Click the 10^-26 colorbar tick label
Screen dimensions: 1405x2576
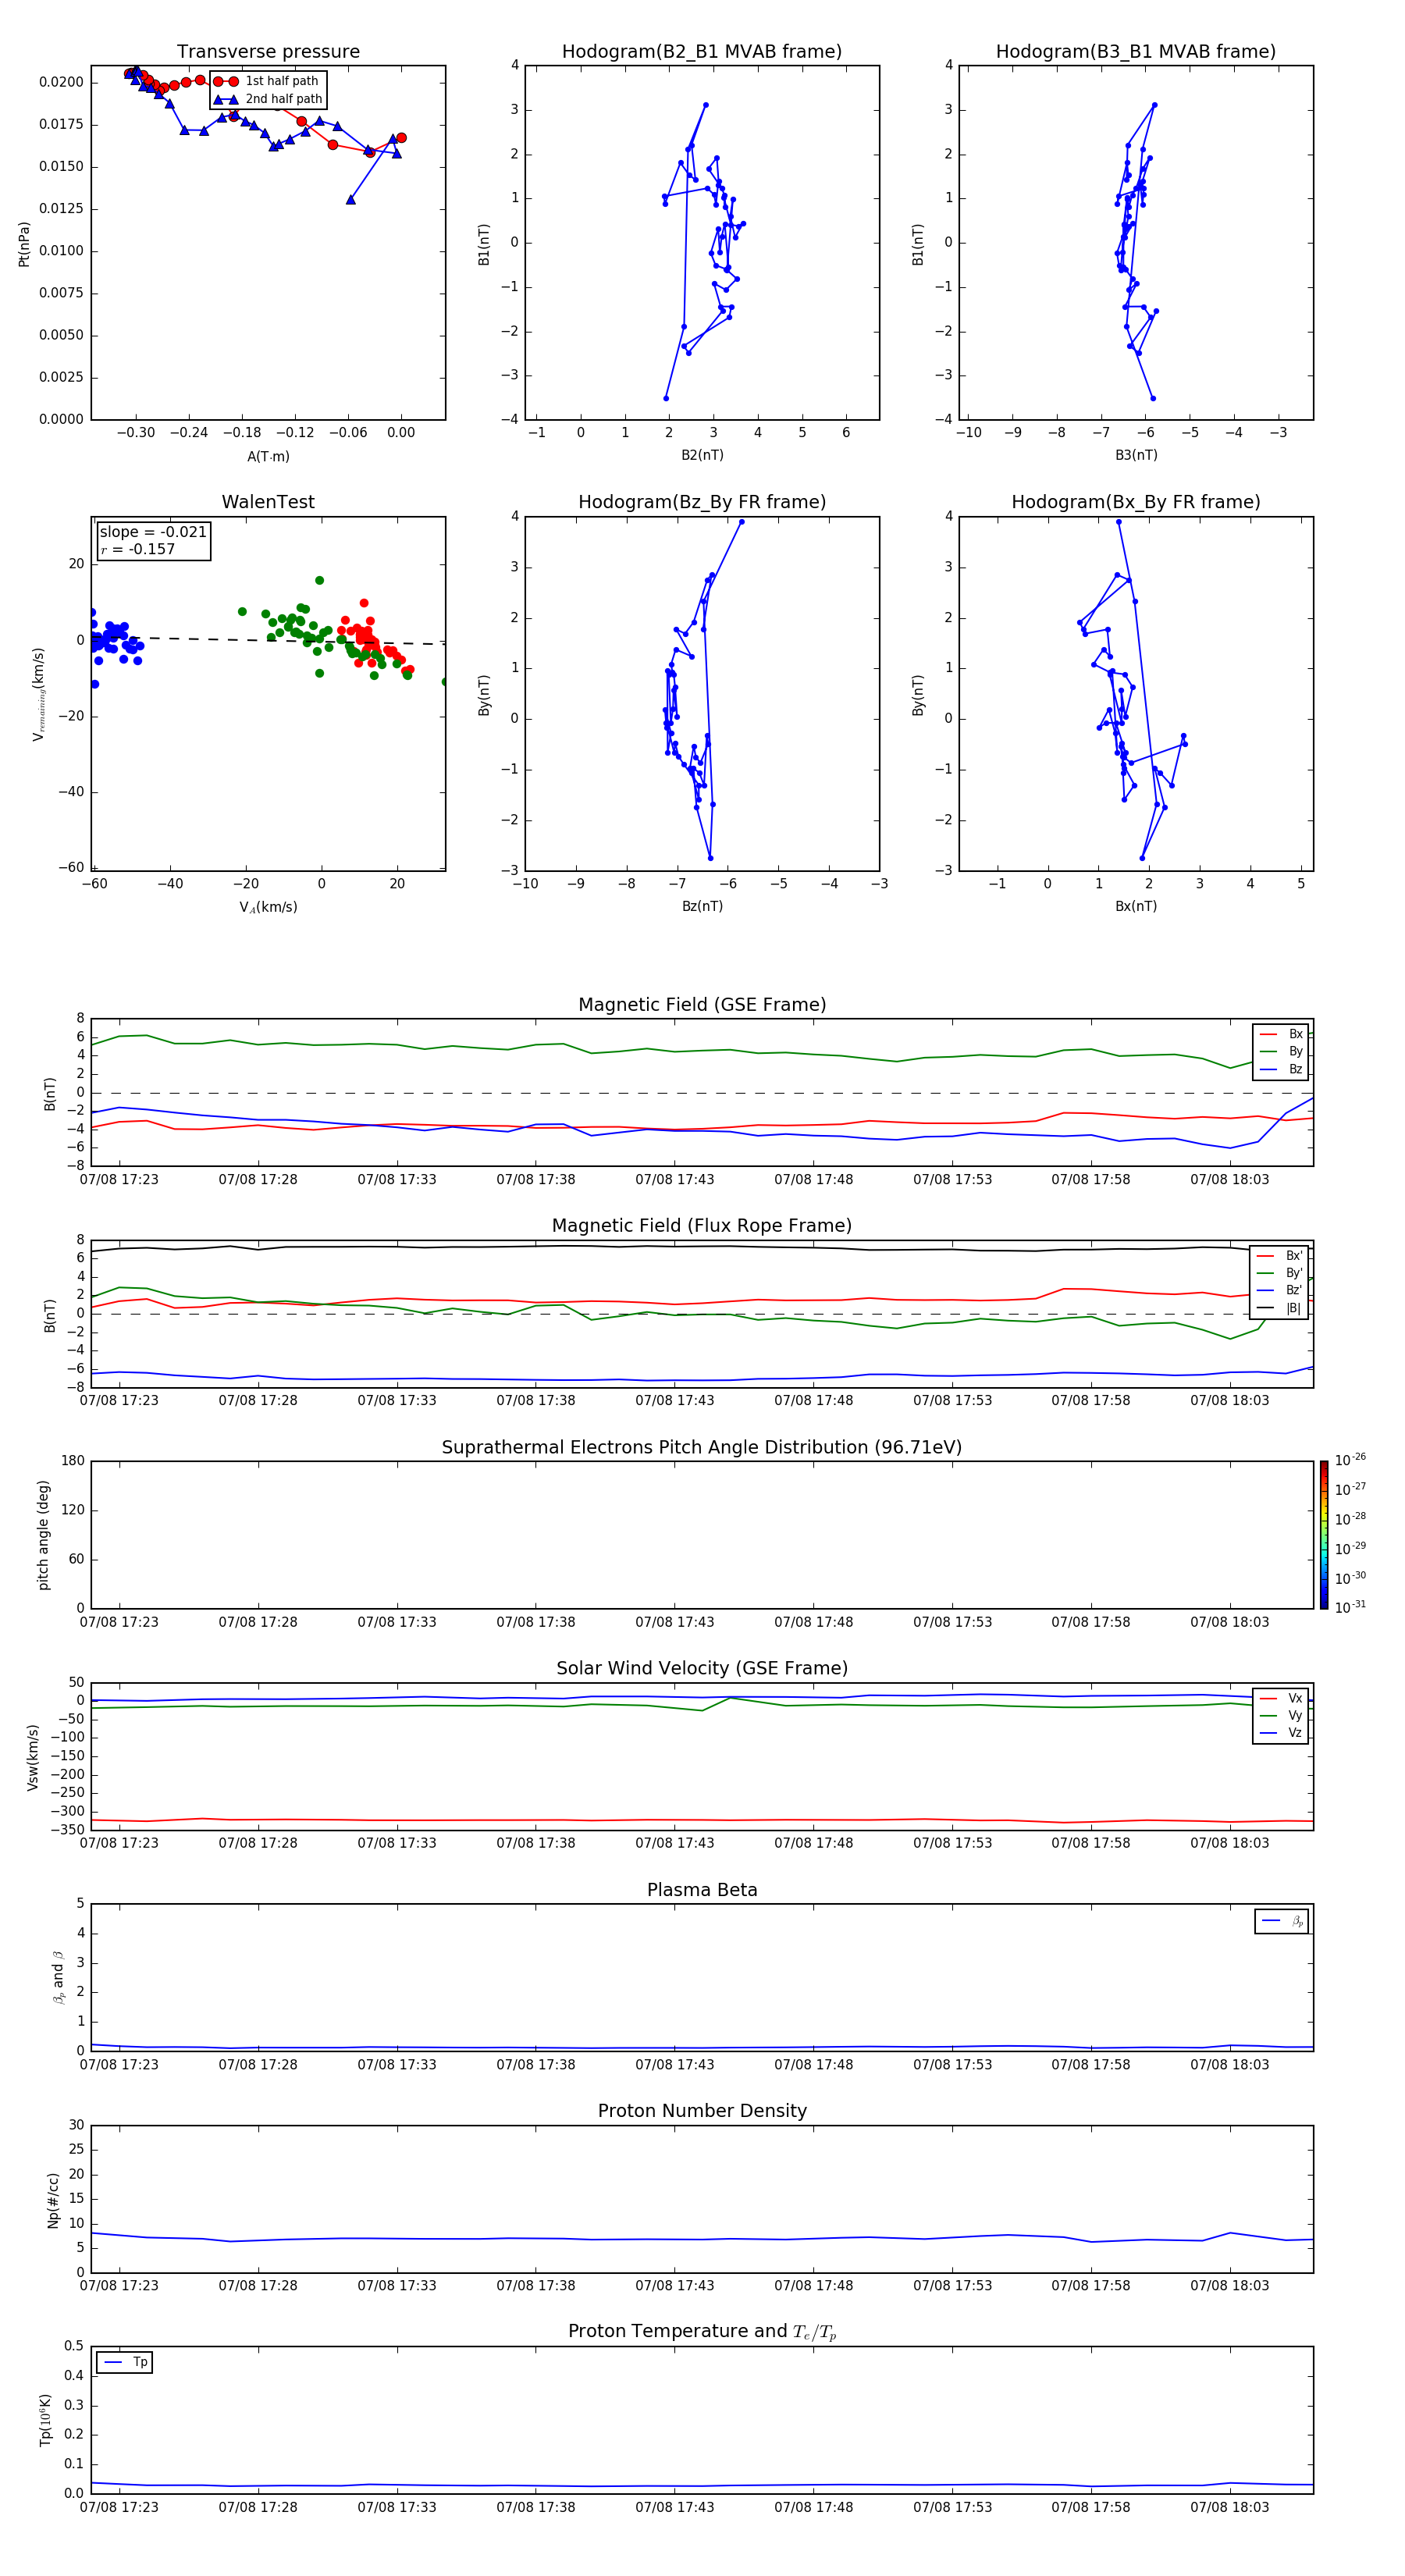(1350, 1460)
